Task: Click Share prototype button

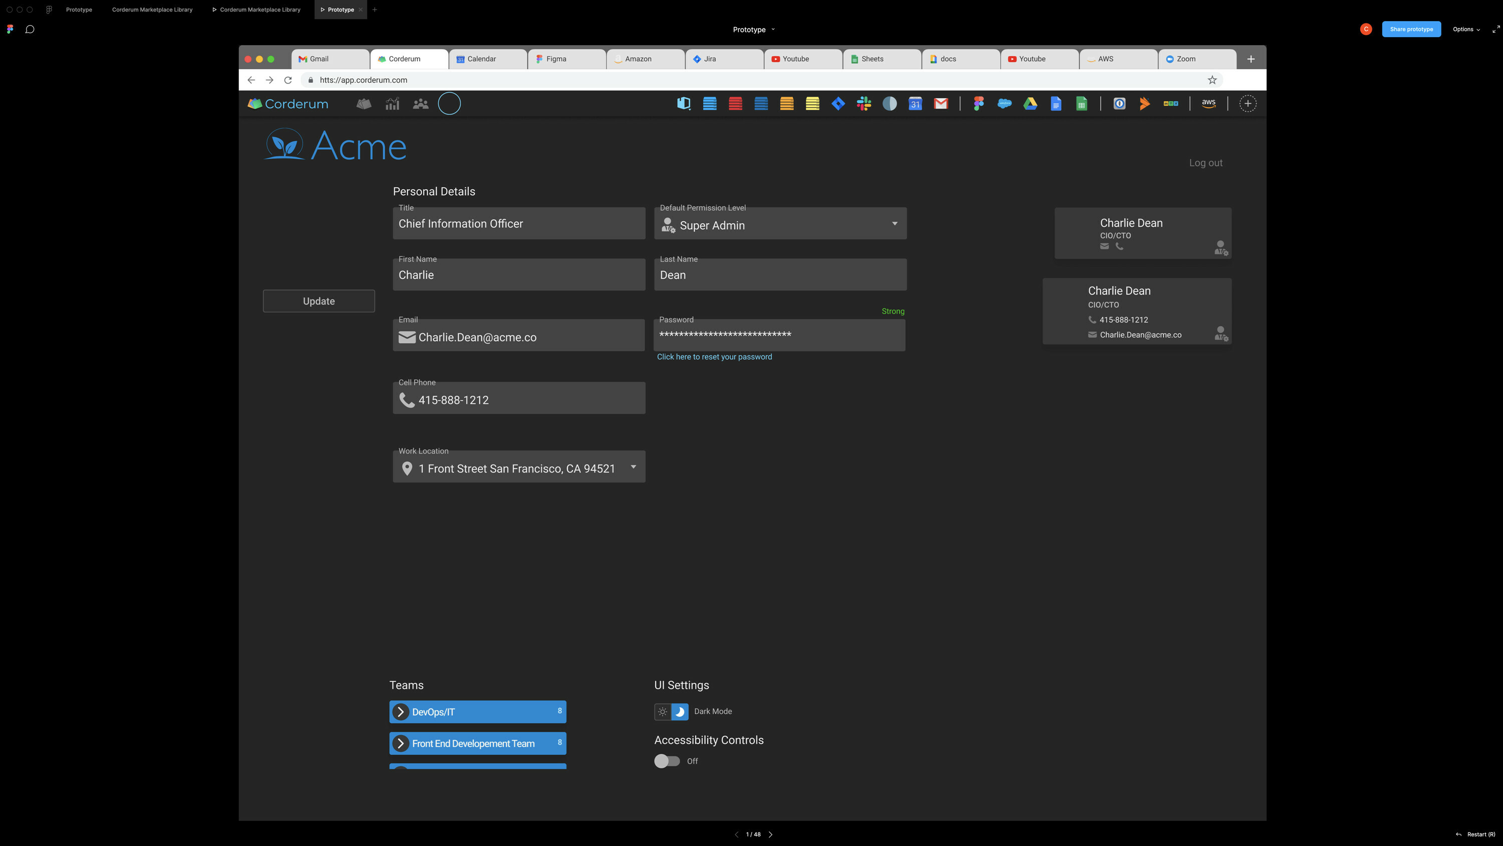Action: tap(1411, 29)
